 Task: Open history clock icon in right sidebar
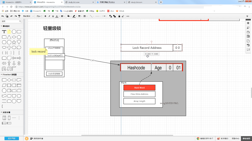[248, 45]
